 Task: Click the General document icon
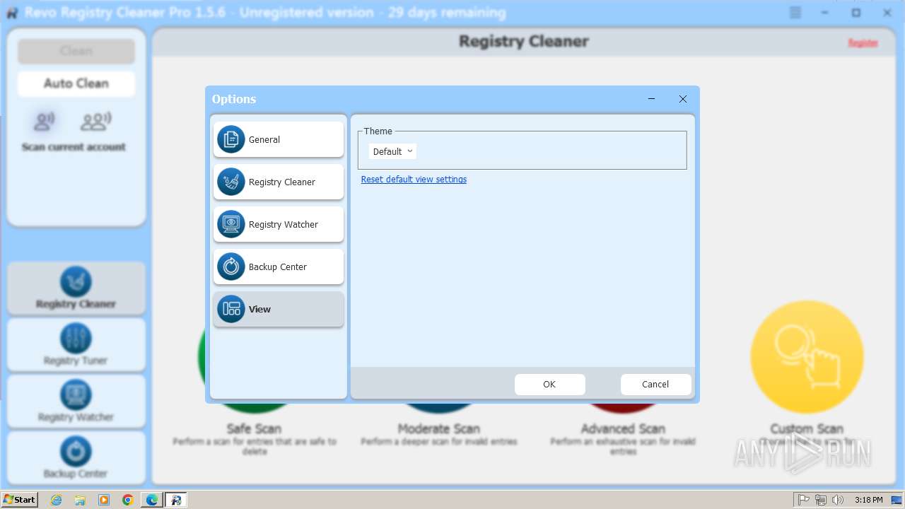[231, 139]
